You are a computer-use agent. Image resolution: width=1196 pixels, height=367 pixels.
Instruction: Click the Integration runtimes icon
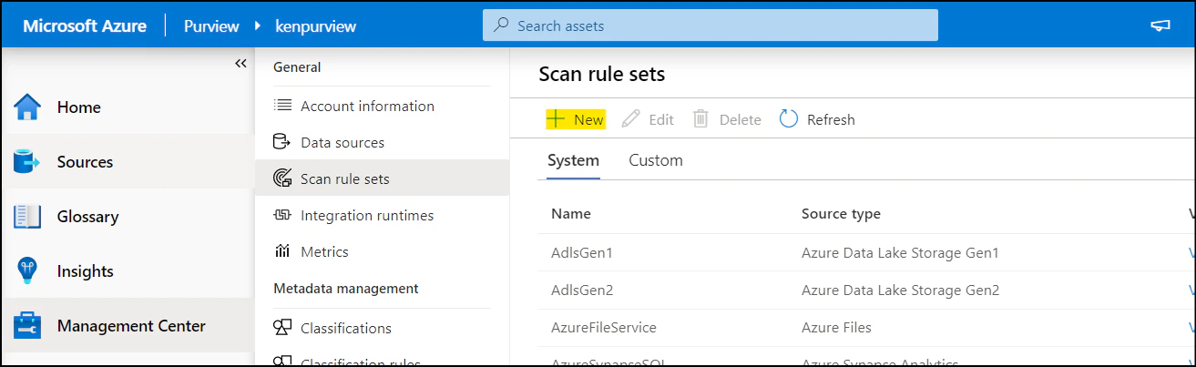pyautogui.click(x=282, y=215)
